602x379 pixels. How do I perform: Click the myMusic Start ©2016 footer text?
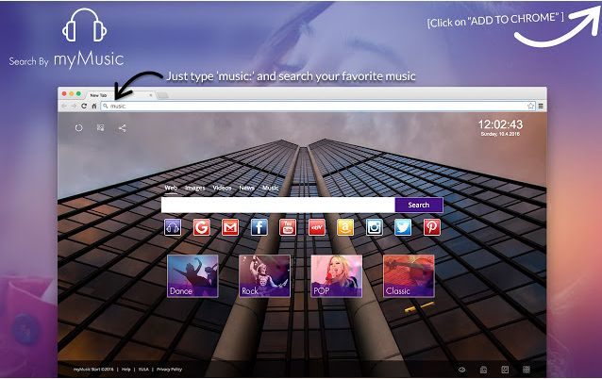coord(93,370)
